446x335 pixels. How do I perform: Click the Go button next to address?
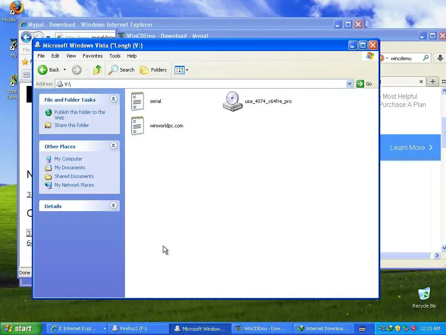click(364, 84)
